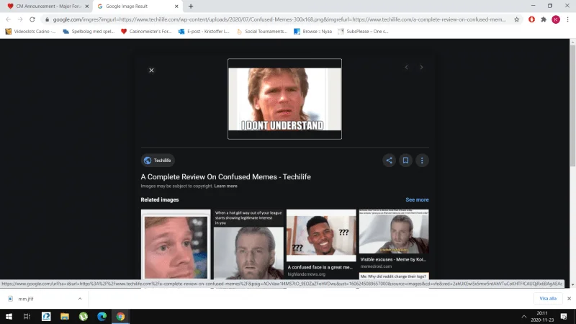Close the CM Announcement tab
The width and height of the screenshot is (576, 324).
pyautogui.click(x=86, y=6)
